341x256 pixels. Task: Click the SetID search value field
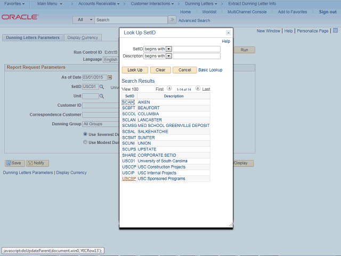(197, 49)
